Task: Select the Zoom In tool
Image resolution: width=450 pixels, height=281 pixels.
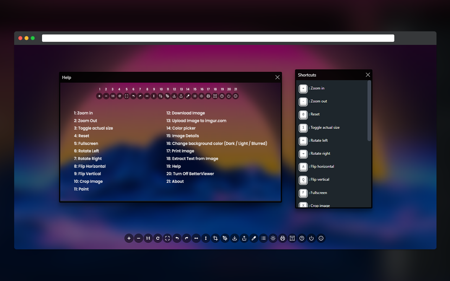Action: (129, 238)
